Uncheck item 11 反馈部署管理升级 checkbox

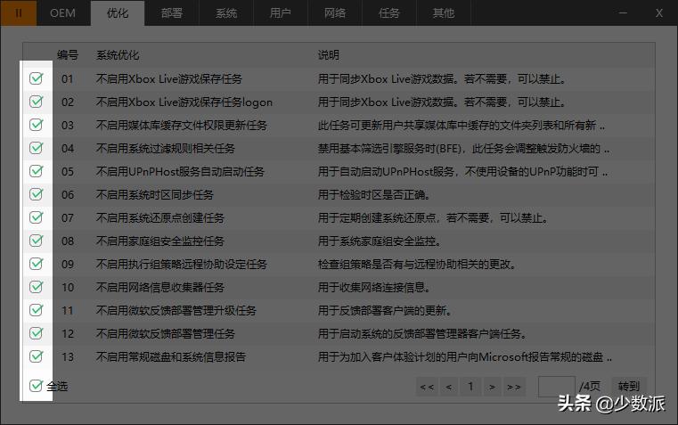[x=36, y=309]
